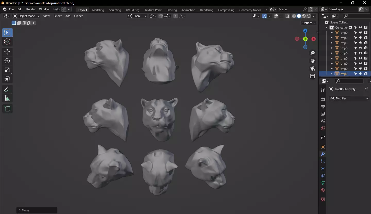Viewport: 371px width, 214px height.
Task: Collapse the Collection tree in the outliner
Action: click(x=327, y=28)
